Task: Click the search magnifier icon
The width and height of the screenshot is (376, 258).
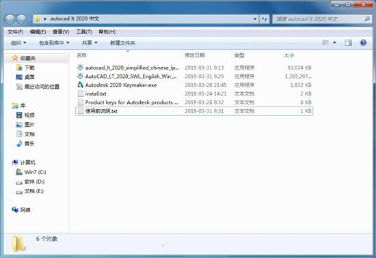Action: 367,19
